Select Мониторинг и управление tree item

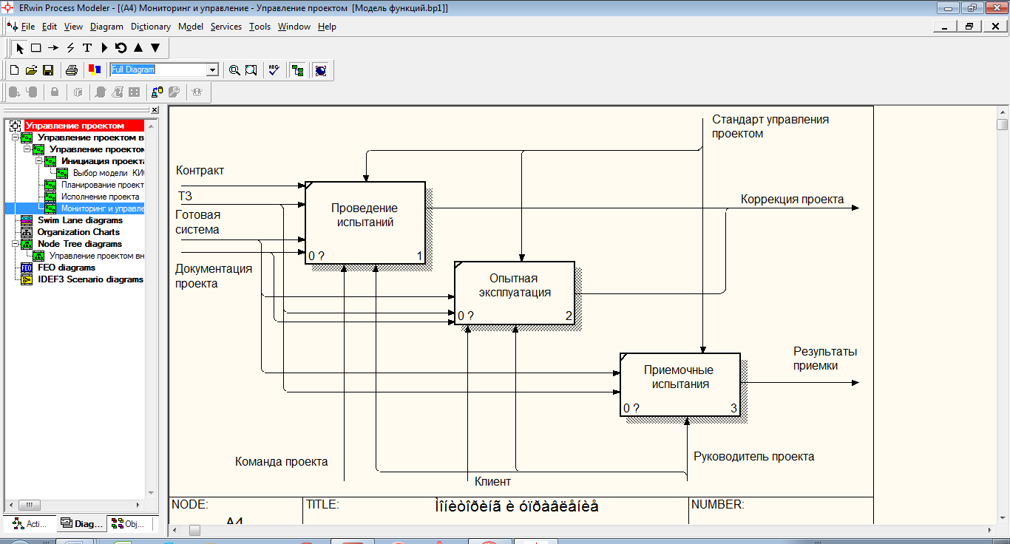(102, 208)
